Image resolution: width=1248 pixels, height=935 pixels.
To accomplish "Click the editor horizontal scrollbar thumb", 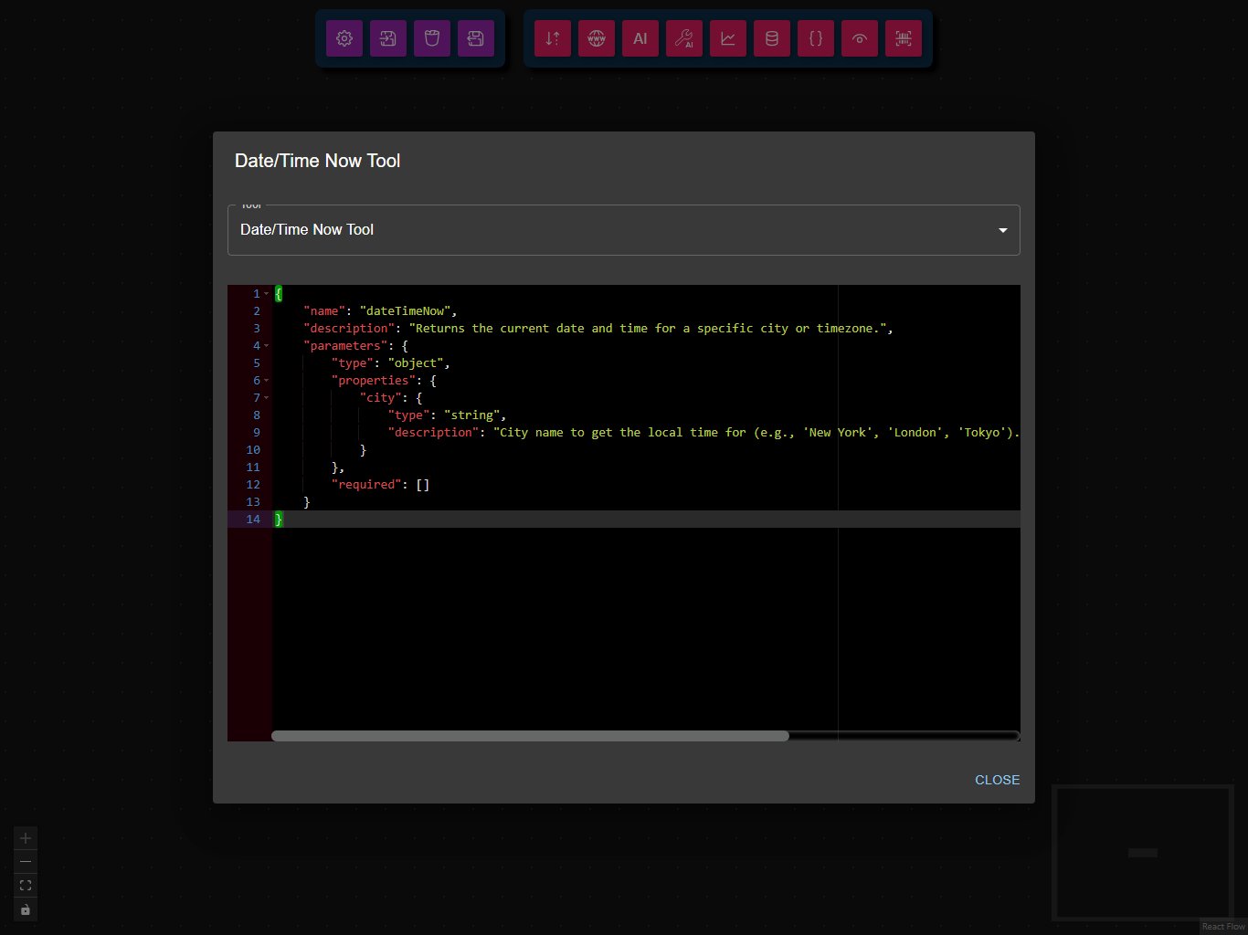I will coord(530,736).
